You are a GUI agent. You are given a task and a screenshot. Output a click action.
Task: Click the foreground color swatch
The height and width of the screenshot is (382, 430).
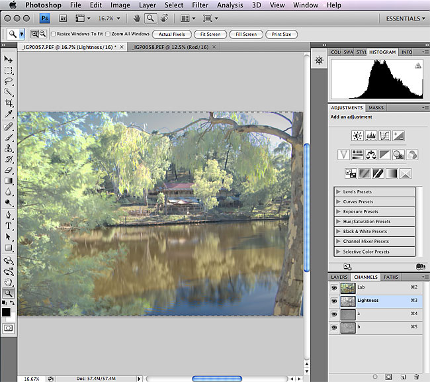pos(6,312)
